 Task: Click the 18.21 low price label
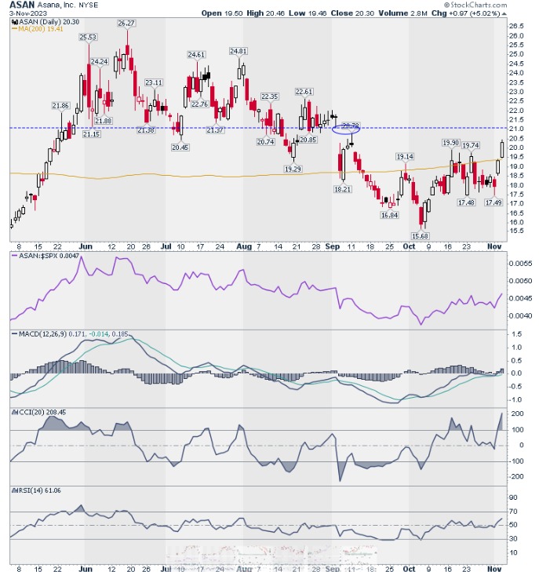[x=342, y=189]
